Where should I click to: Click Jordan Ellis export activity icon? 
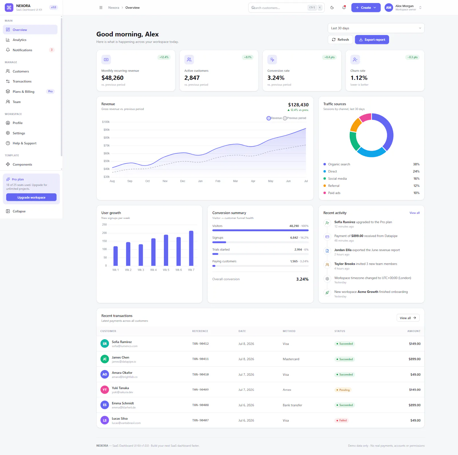327,251
